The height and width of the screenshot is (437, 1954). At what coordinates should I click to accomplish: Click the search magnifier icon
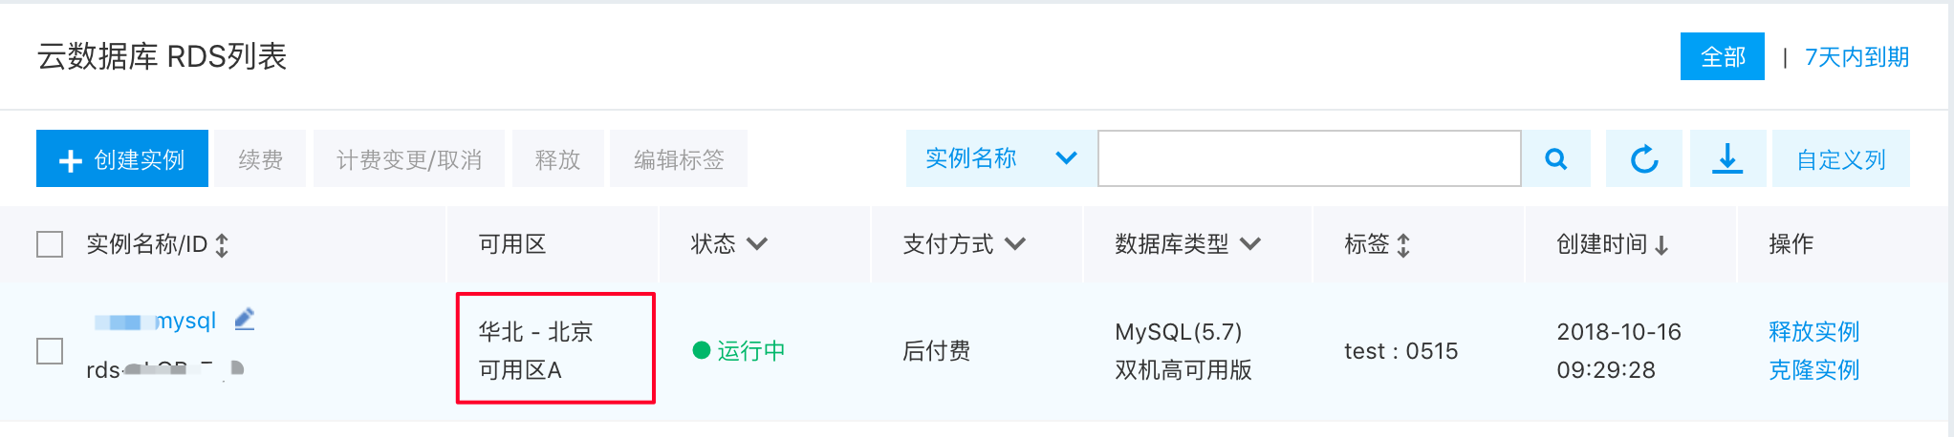[x=1556, y=158]
